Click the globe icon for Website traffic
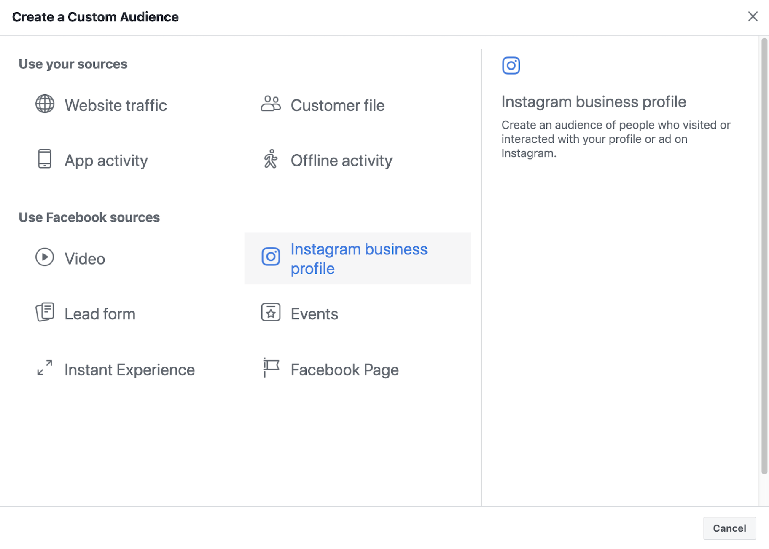The height and width of the screenshot is (549, 769). pyautogui.click(x=45, y=104)
